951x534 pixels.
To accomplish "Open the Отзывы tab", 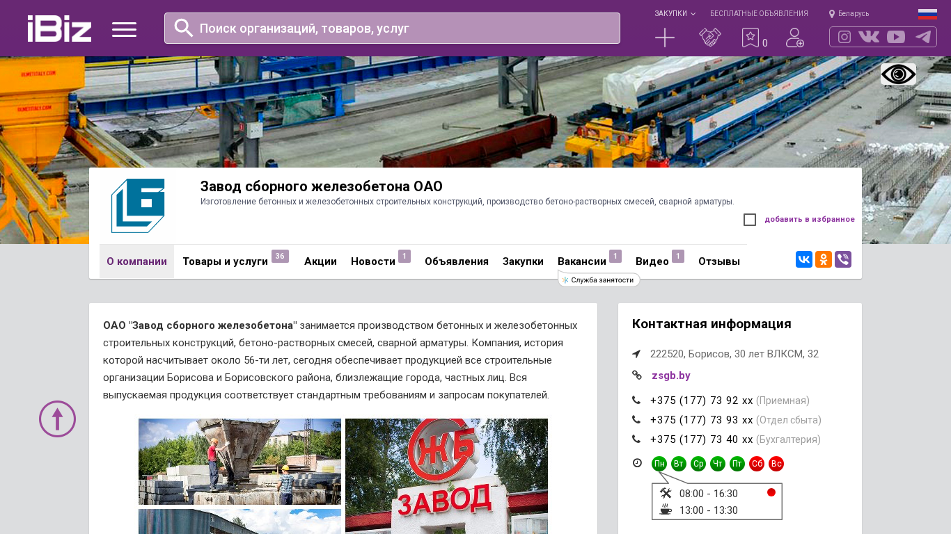I will tap(719, 261).
